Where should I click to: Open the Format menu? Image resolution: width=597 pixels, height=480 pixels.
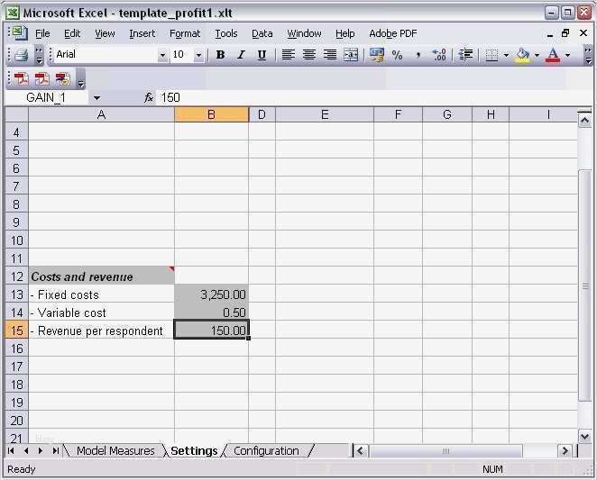185,34
